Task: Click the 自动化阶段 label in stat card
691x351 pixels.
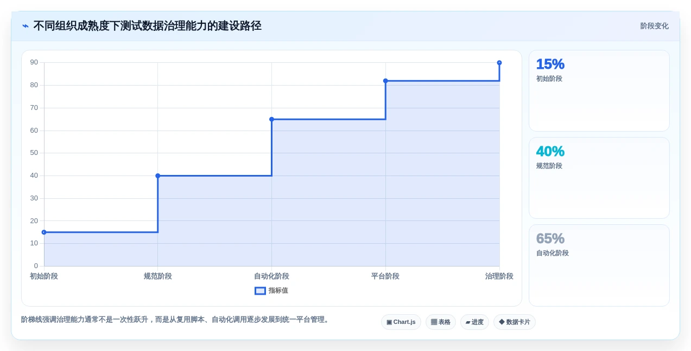Action: (553, 253)
